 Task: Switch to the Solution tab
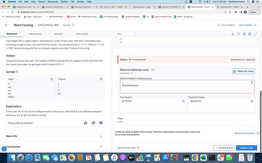58,34
